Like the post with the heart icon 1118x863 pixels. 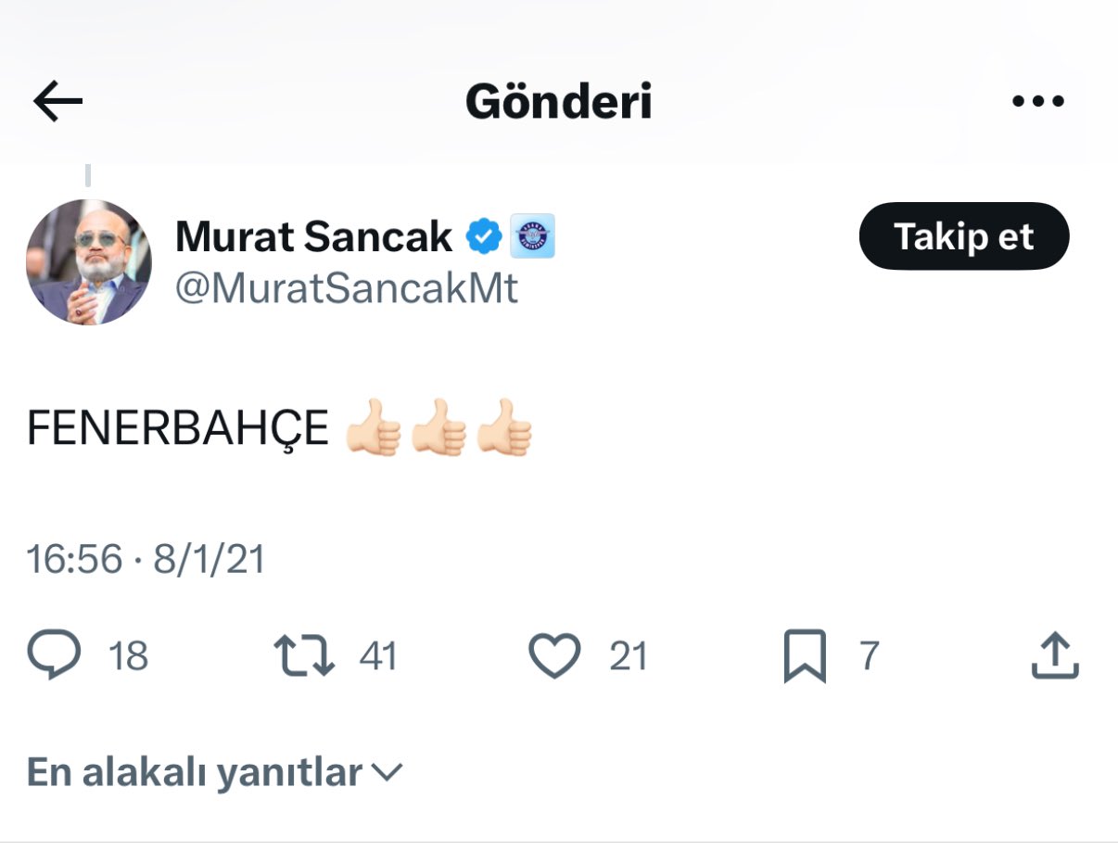[554, 655]
